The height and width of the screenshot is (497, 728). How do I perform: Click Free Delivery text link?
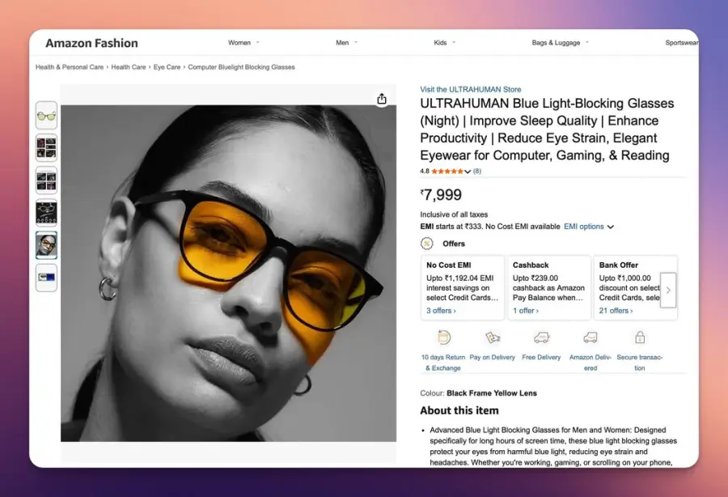point(541,357)
